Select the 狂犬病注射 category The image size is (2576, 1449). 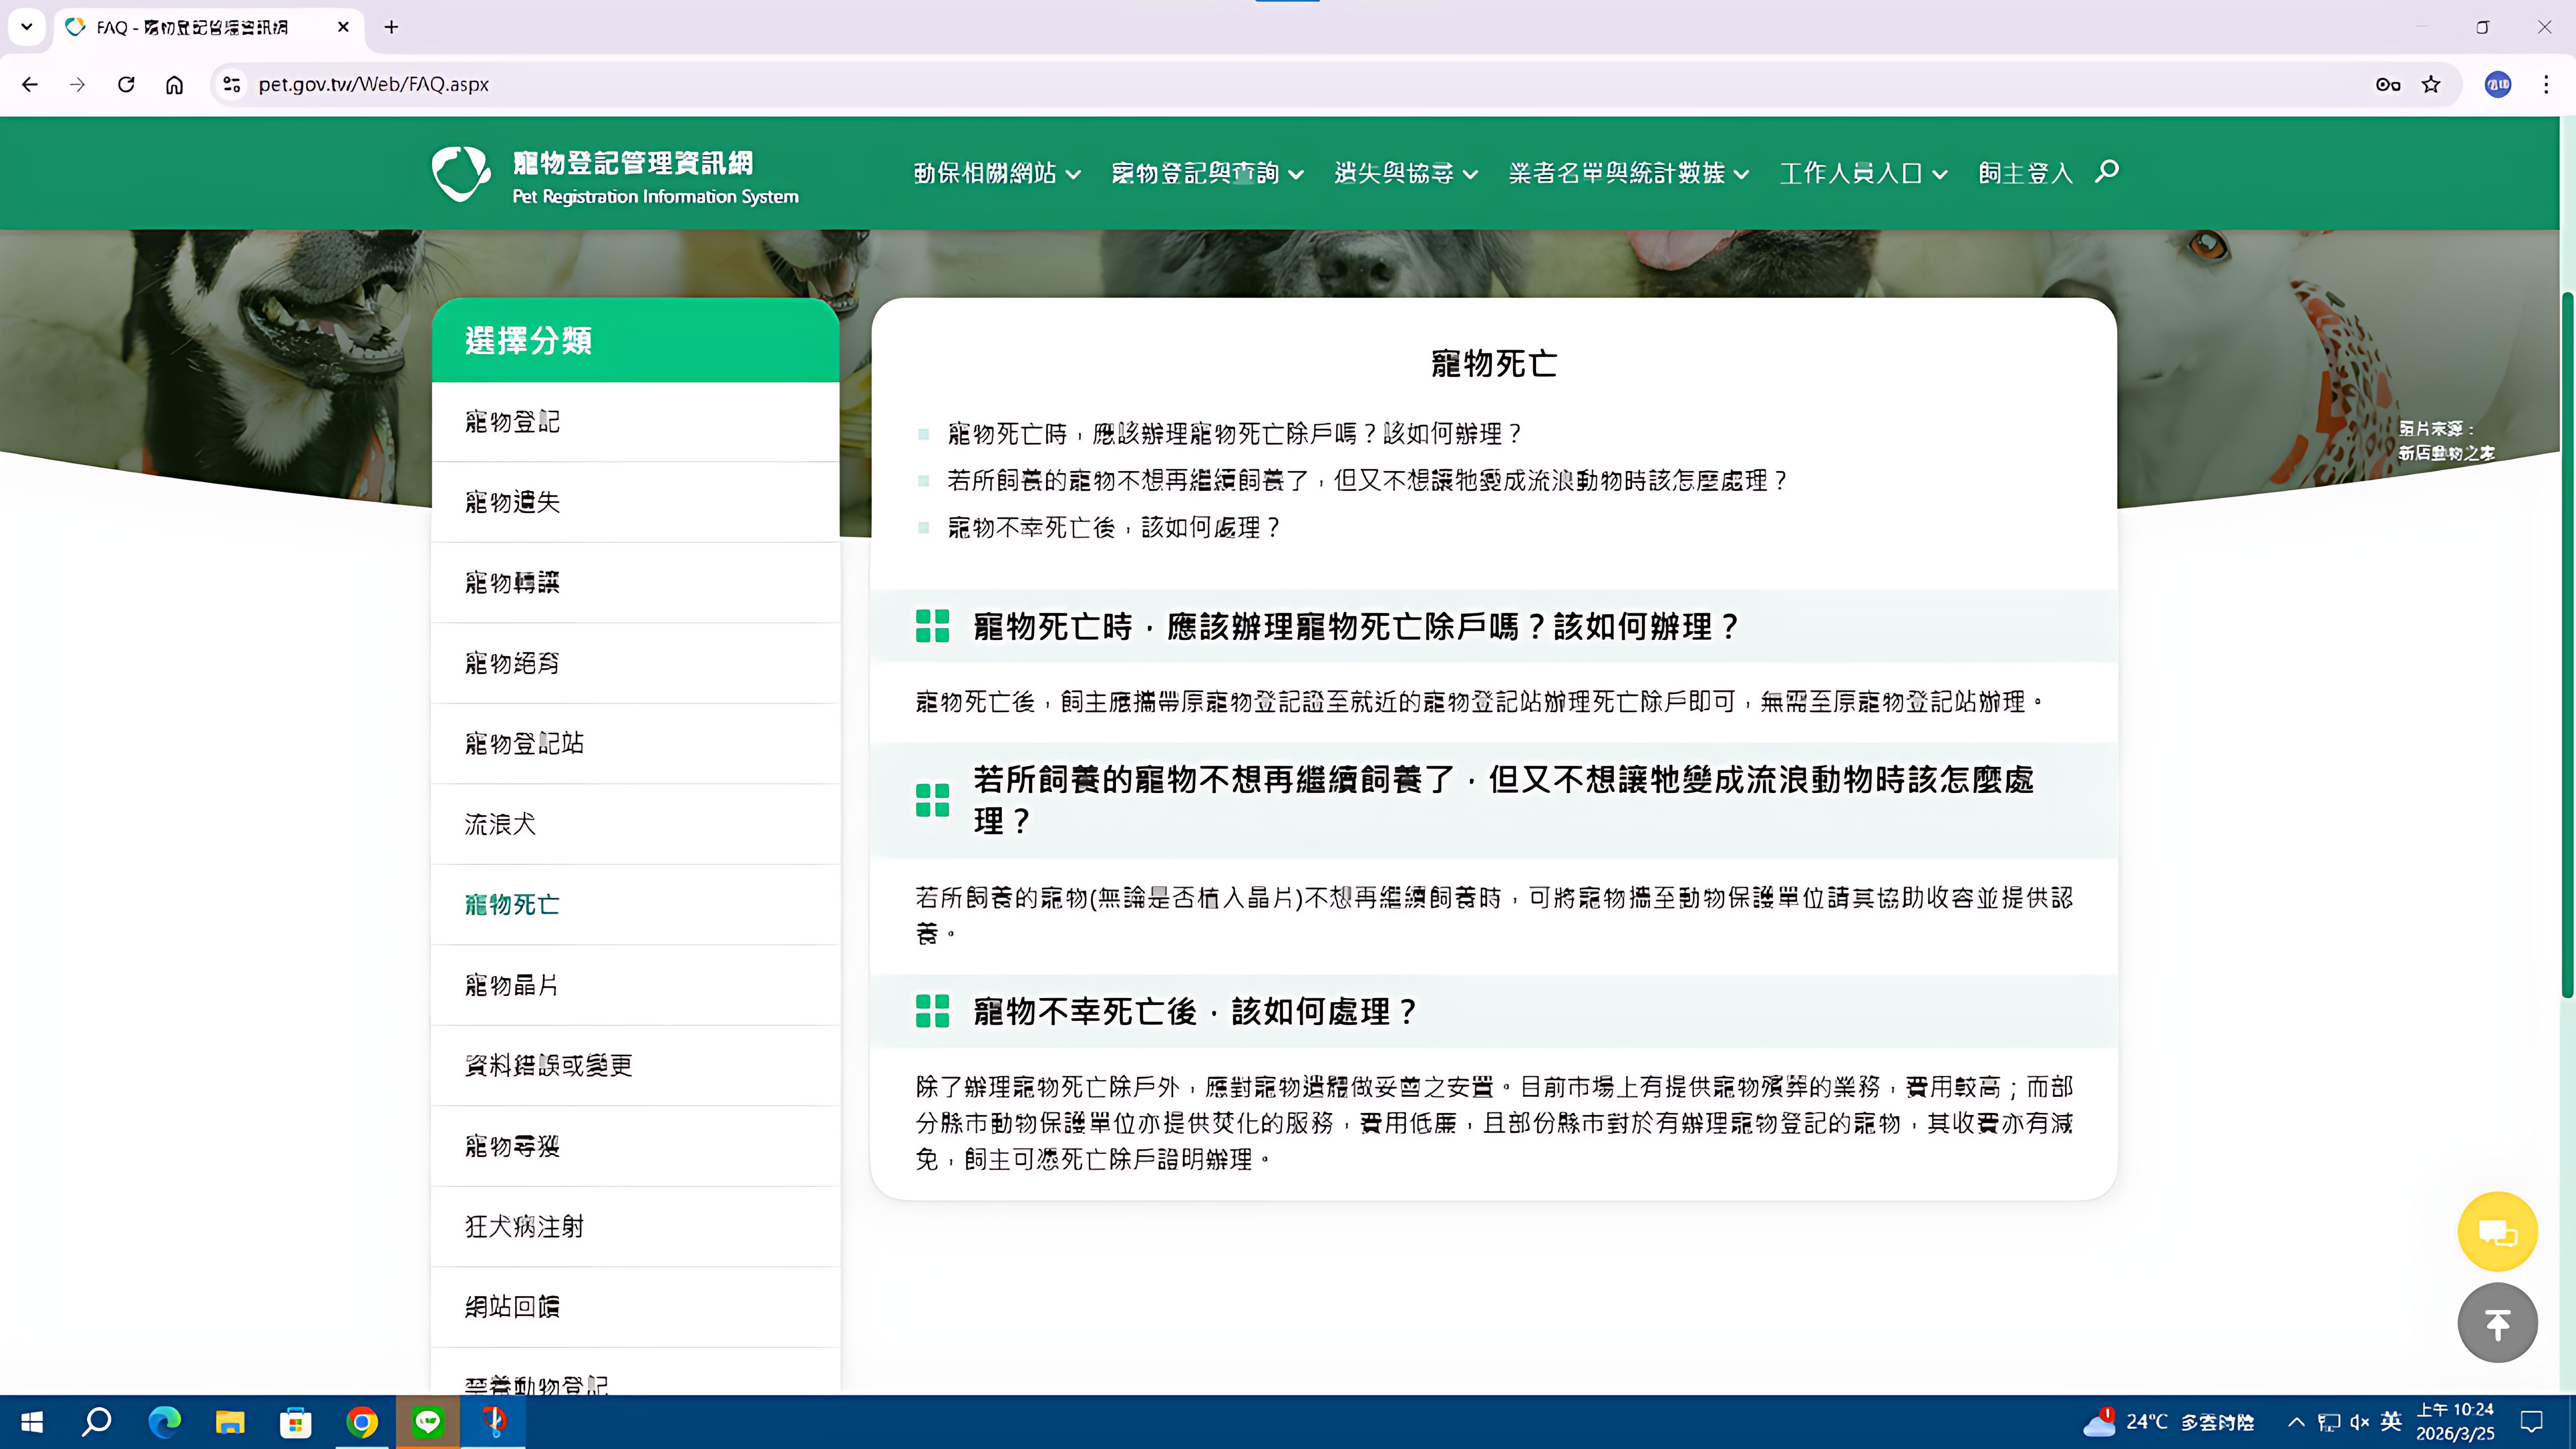(524, 1226)
